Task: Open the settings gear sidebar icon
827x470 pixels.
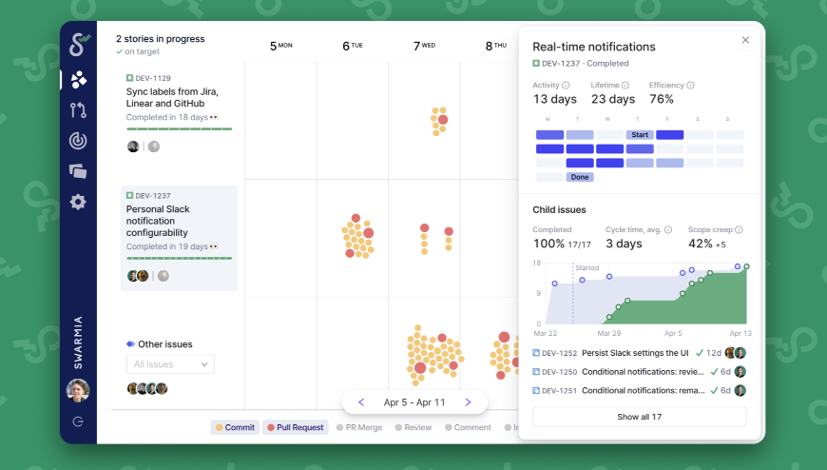Action: tap(78, 202)
